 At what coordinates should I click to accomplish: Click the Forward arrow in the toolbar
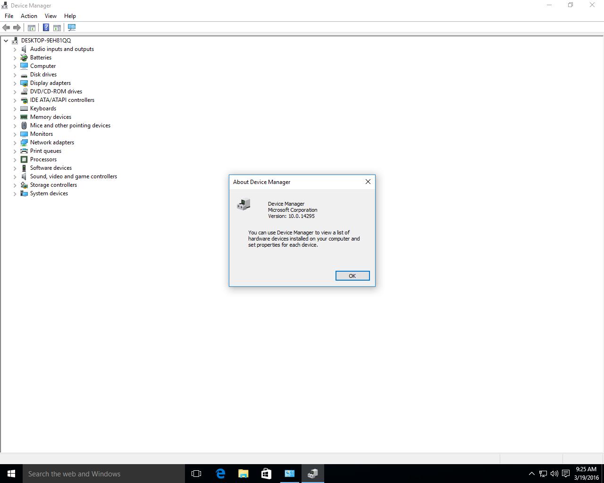(17, 28)
